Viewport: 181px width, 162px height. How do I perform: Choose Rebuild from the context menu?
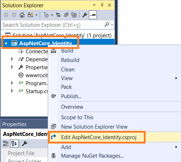point(70,60)
